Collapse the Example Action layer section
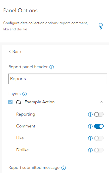This screenshot has width=109, height=173. tap(101, 102)
